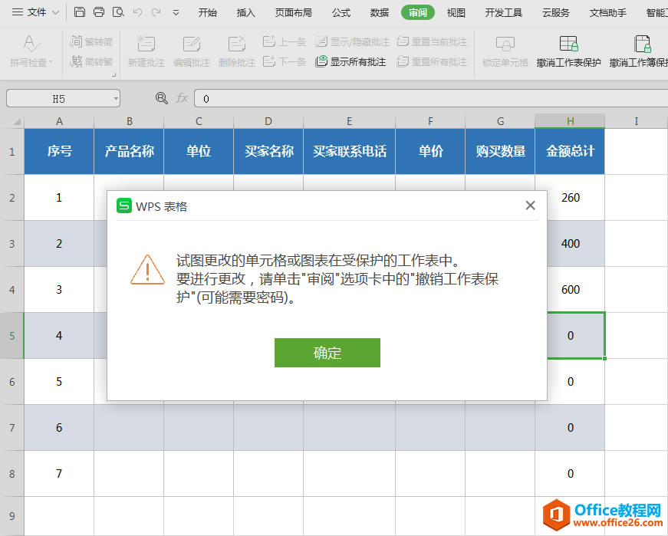
Task: Close the WPS 表格 warning dialog
Action: click(530, 205)
